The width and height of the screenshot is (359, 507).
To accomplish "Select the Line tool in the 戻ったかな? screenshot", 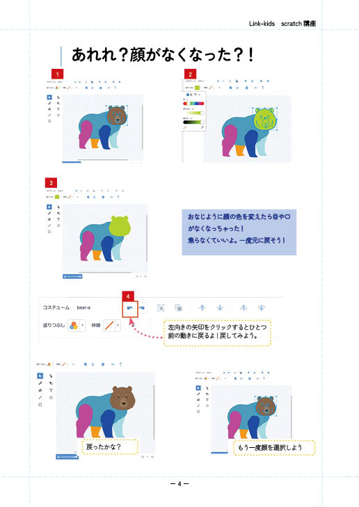I will (40, 397).
